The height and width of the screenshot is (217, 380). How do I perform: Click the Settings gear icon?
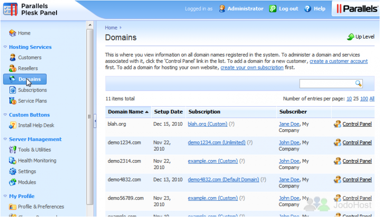click(x=12, y=171)
